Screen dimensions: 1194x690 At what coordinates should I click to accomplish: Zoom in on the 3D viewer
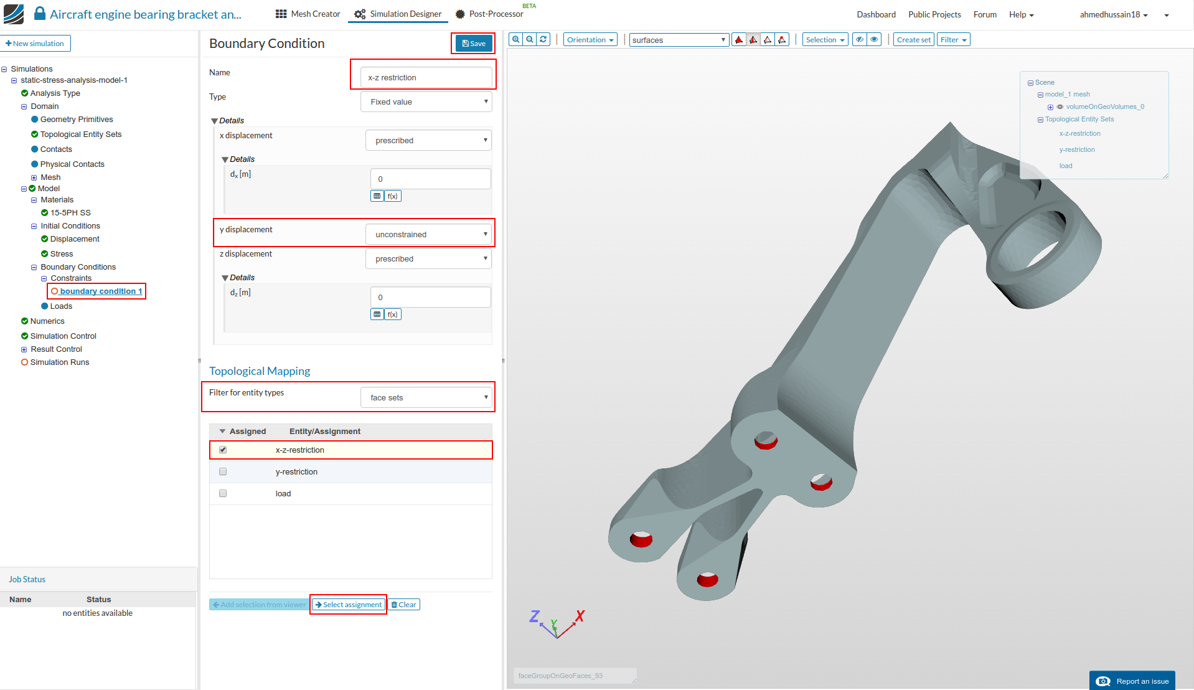(x=515, y=40)
